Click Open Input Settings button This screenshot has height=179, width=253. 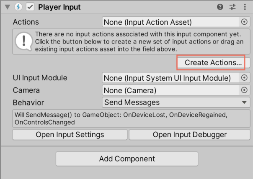tap(70, 135)
